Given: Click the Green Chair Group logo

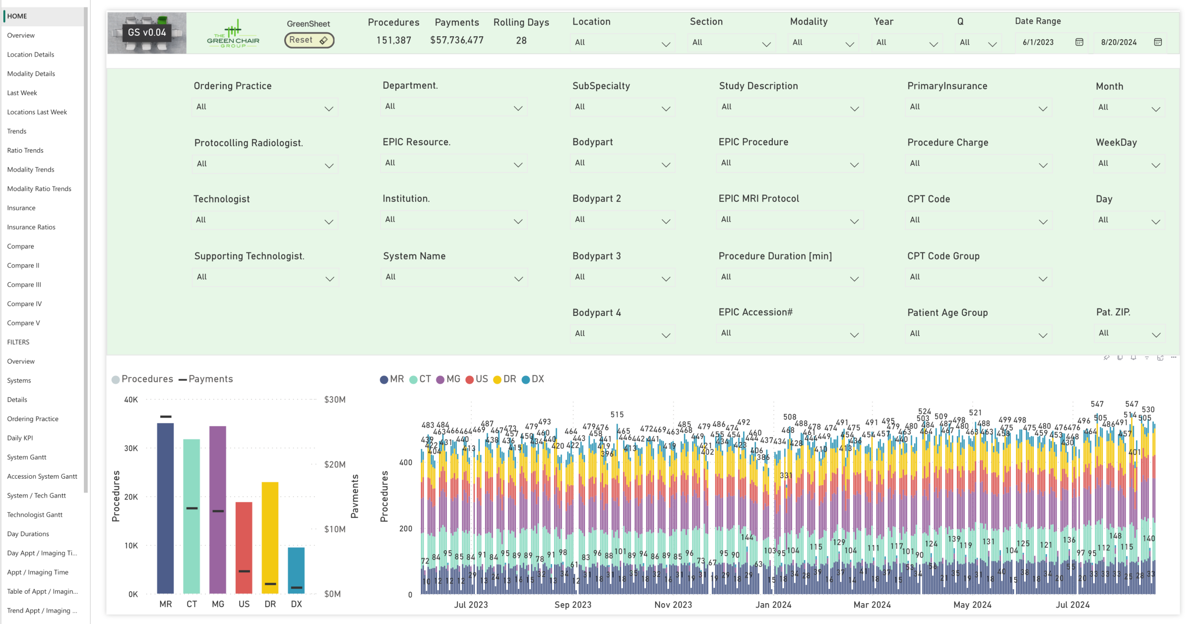Looking at the screenshot, I should click(233, 34).
